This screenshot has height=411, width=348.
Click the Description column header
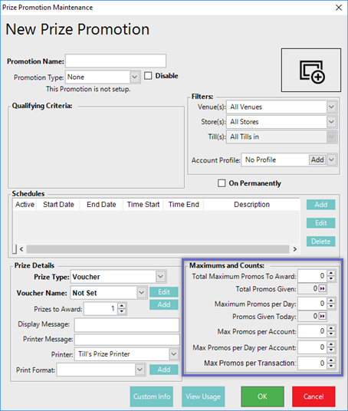[251, 205]
